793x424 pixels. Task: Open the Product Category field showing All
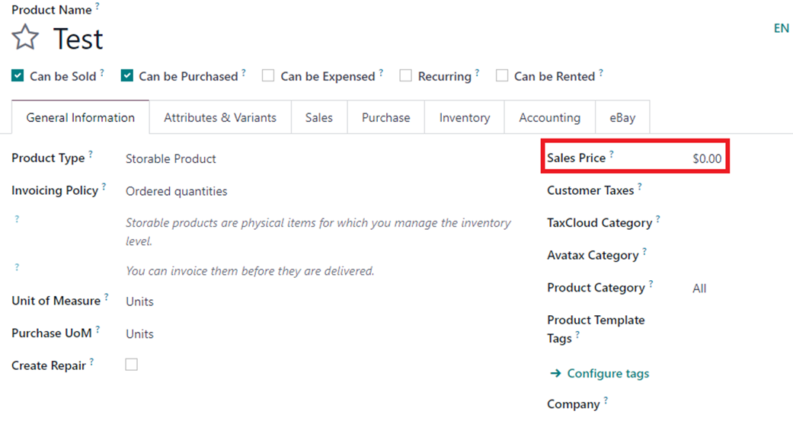point(699,289)
